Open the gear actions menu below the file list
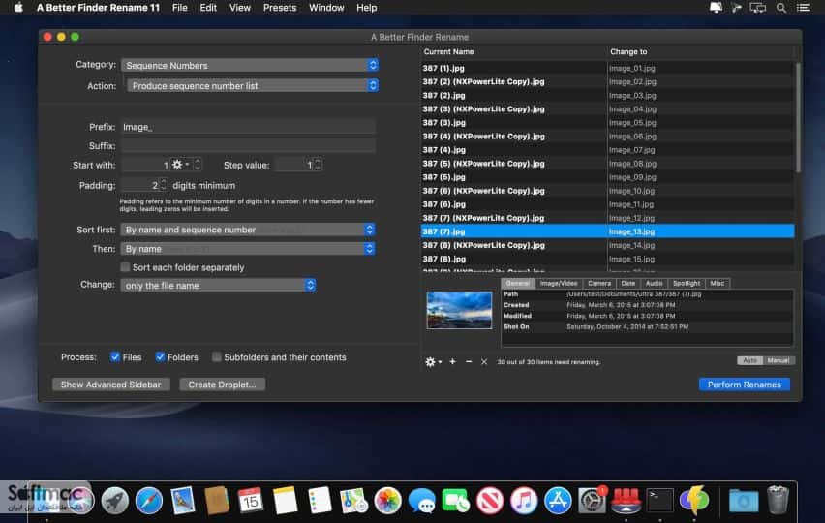 click(x=433, y=362)
